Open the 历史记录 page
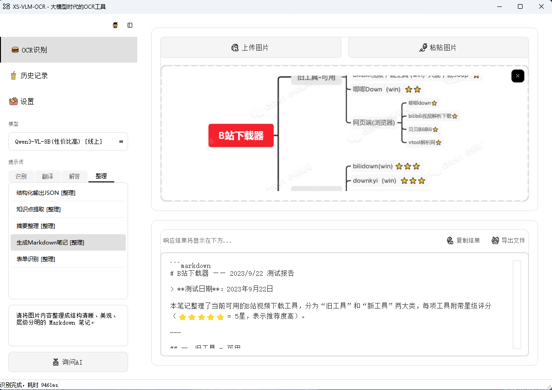 tap(69, 76)
